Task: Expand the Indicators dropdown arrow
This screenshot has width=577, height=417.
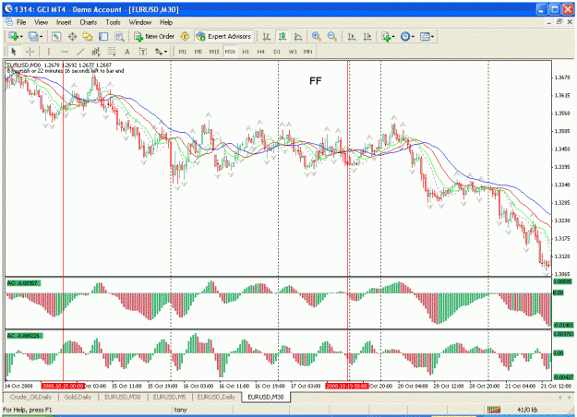Action: [393, 37]
